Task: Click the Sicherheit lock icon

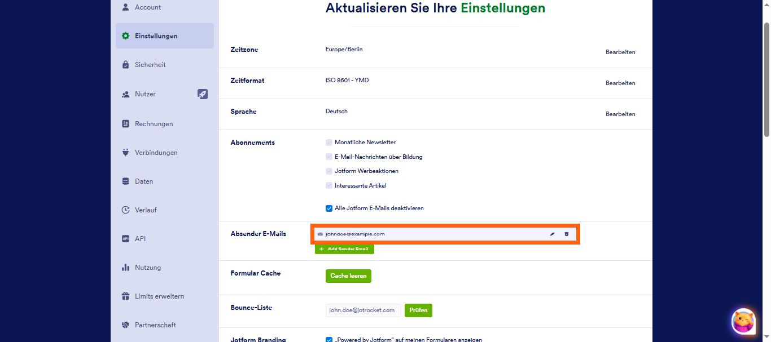Action: pos(126,65)
